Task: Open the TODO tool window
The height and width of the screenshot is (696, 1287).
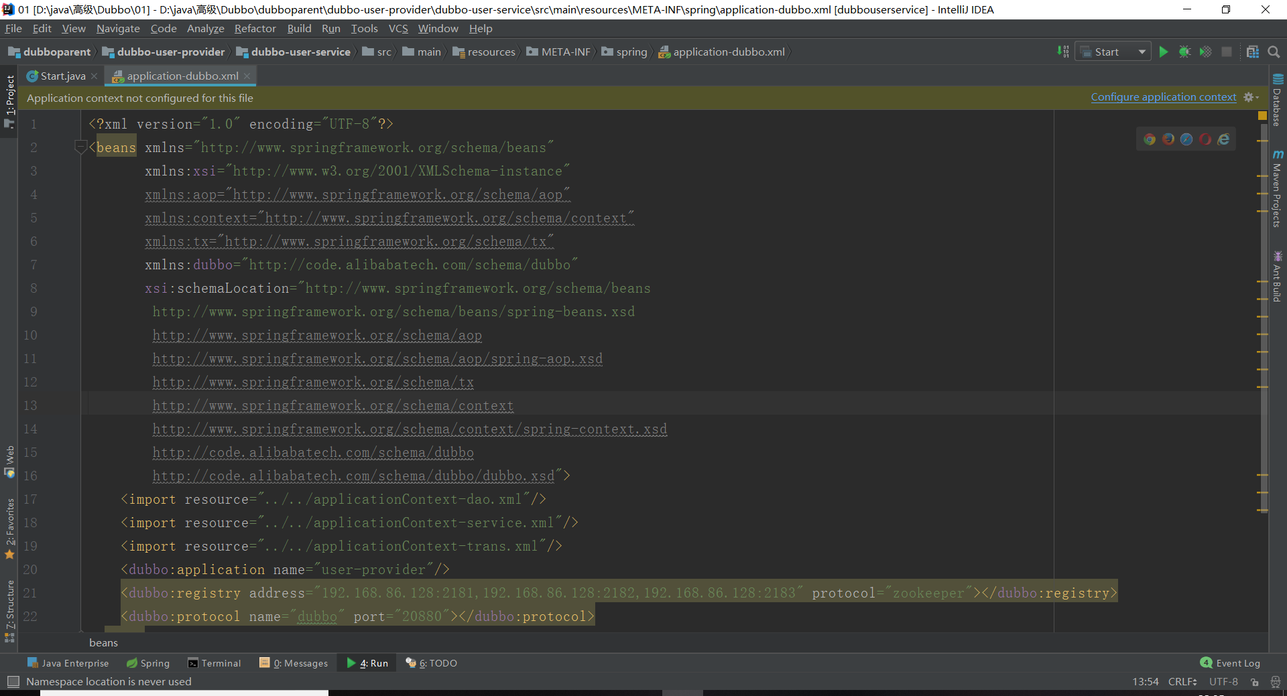Action: [432, 663]
